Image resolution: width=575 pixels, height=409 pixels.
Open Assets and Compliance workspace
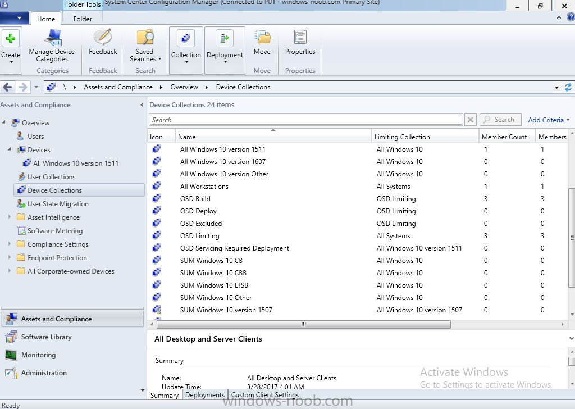[x=72, y=319]
